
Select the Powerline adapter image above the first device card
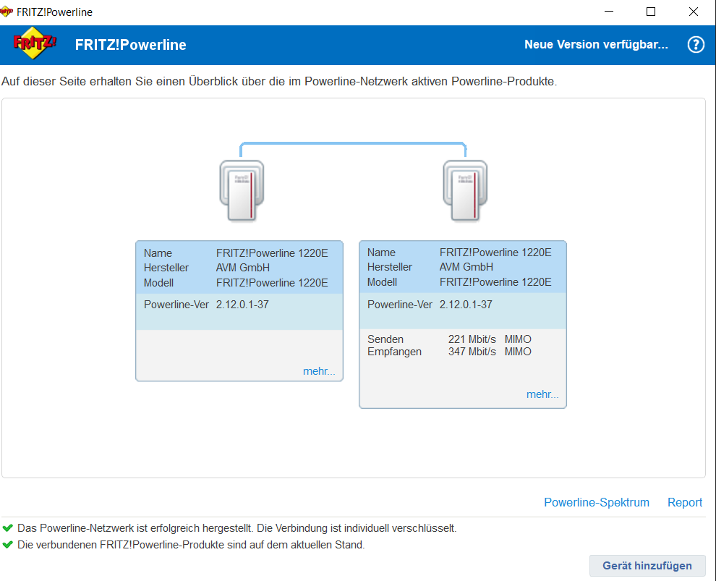pyautogui.click(x=242, y=190)
